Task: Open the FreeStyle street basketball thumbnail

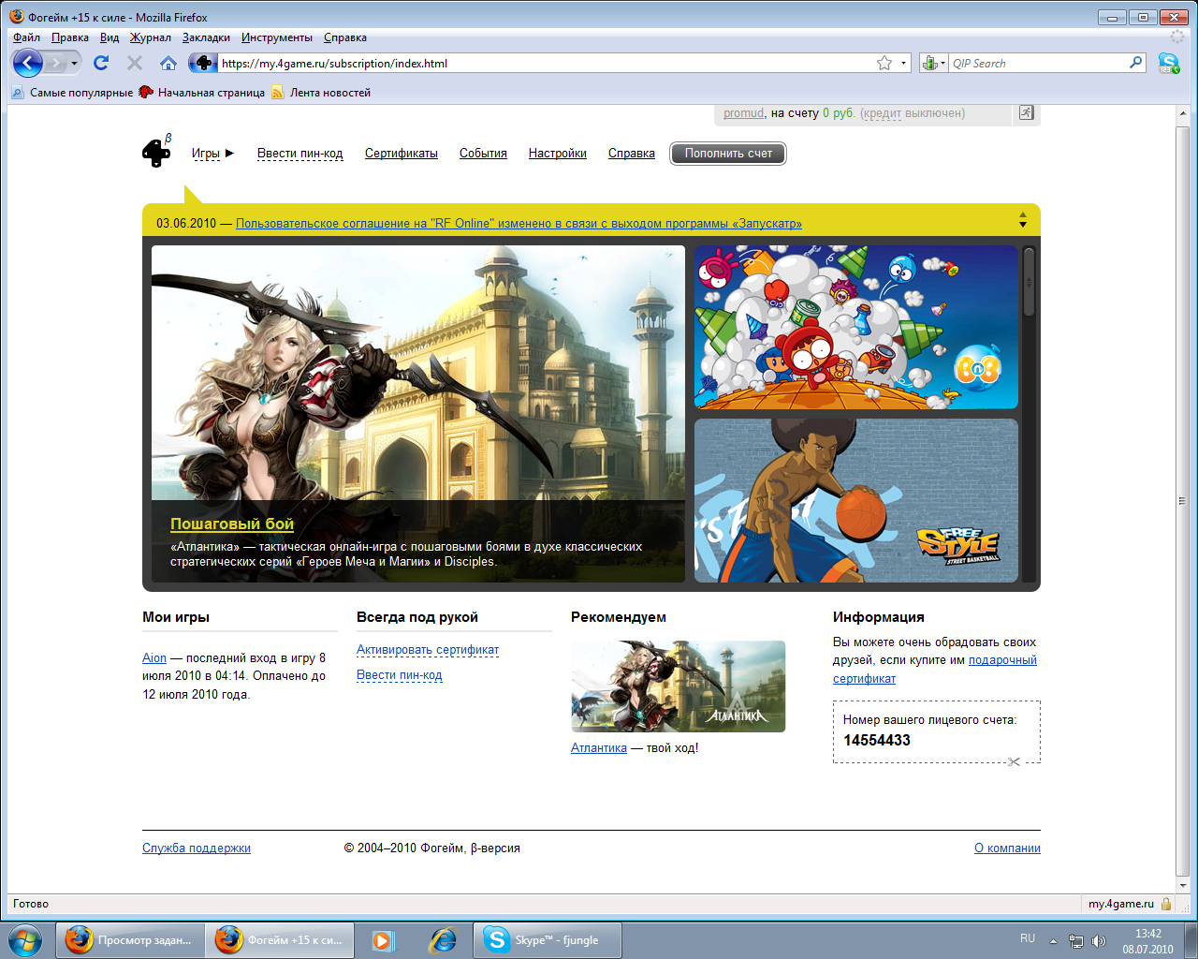Action: tap(856, 500)
